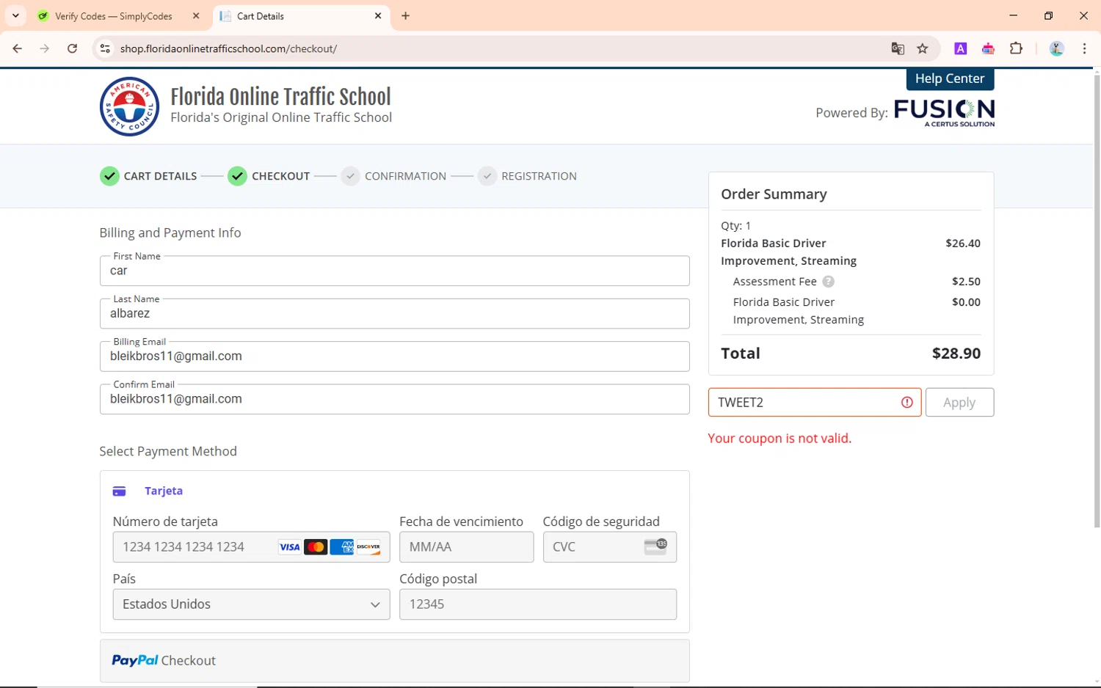Screen dimensions: 1101x688
Task: Close the Verify Codes SimplyCodes tab
Action: [196, 15]
